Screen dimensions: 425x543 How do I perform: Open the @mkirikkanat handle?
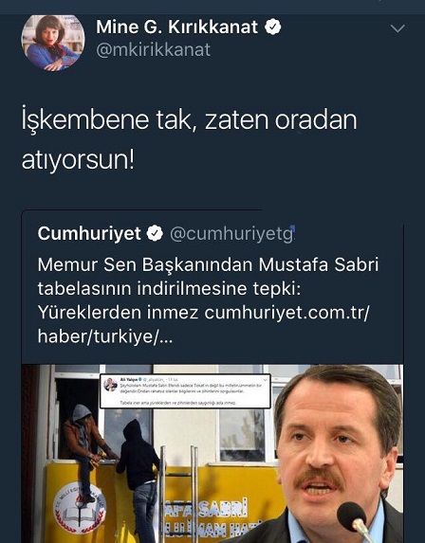click(x=154, y=50)
